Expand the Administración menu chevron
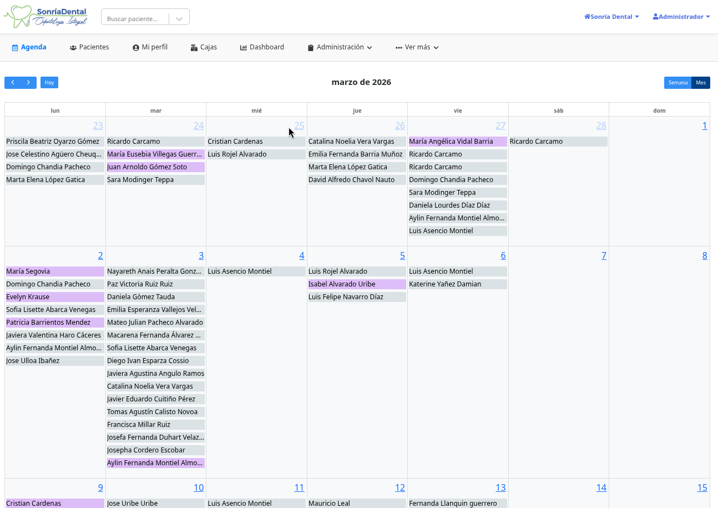 [370, 48]
